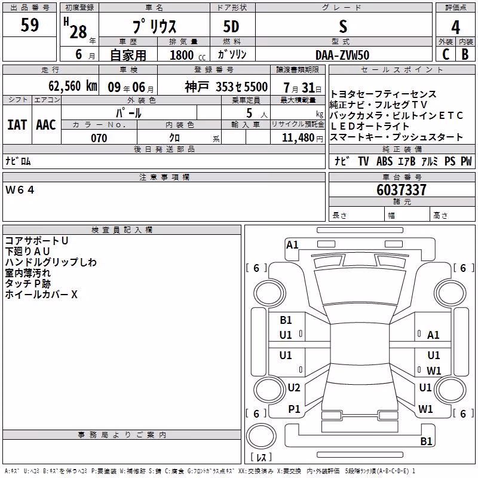This screenshot has height=478, width=478.
Task: Select the PS equipment entry
Action: click(450, 161)
